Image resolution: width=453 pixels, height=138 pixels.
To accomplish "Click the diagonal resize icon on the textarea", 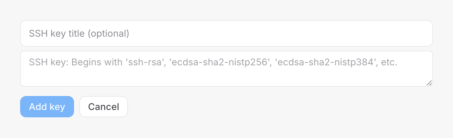I will pos(429,83).
